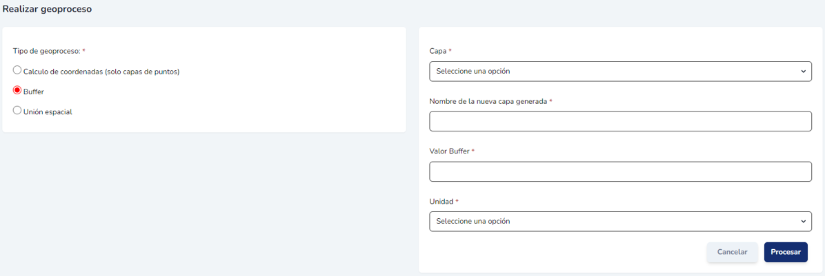Choose the Unión espacial radio option
Viewport: 825px width, 276px height.
tap(17, 110)
